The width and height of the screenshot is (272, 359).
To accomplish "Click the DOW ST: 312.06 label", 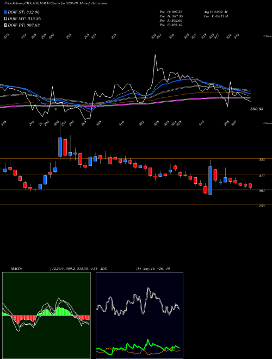I will pyautogui.click(x=23, y=12).
